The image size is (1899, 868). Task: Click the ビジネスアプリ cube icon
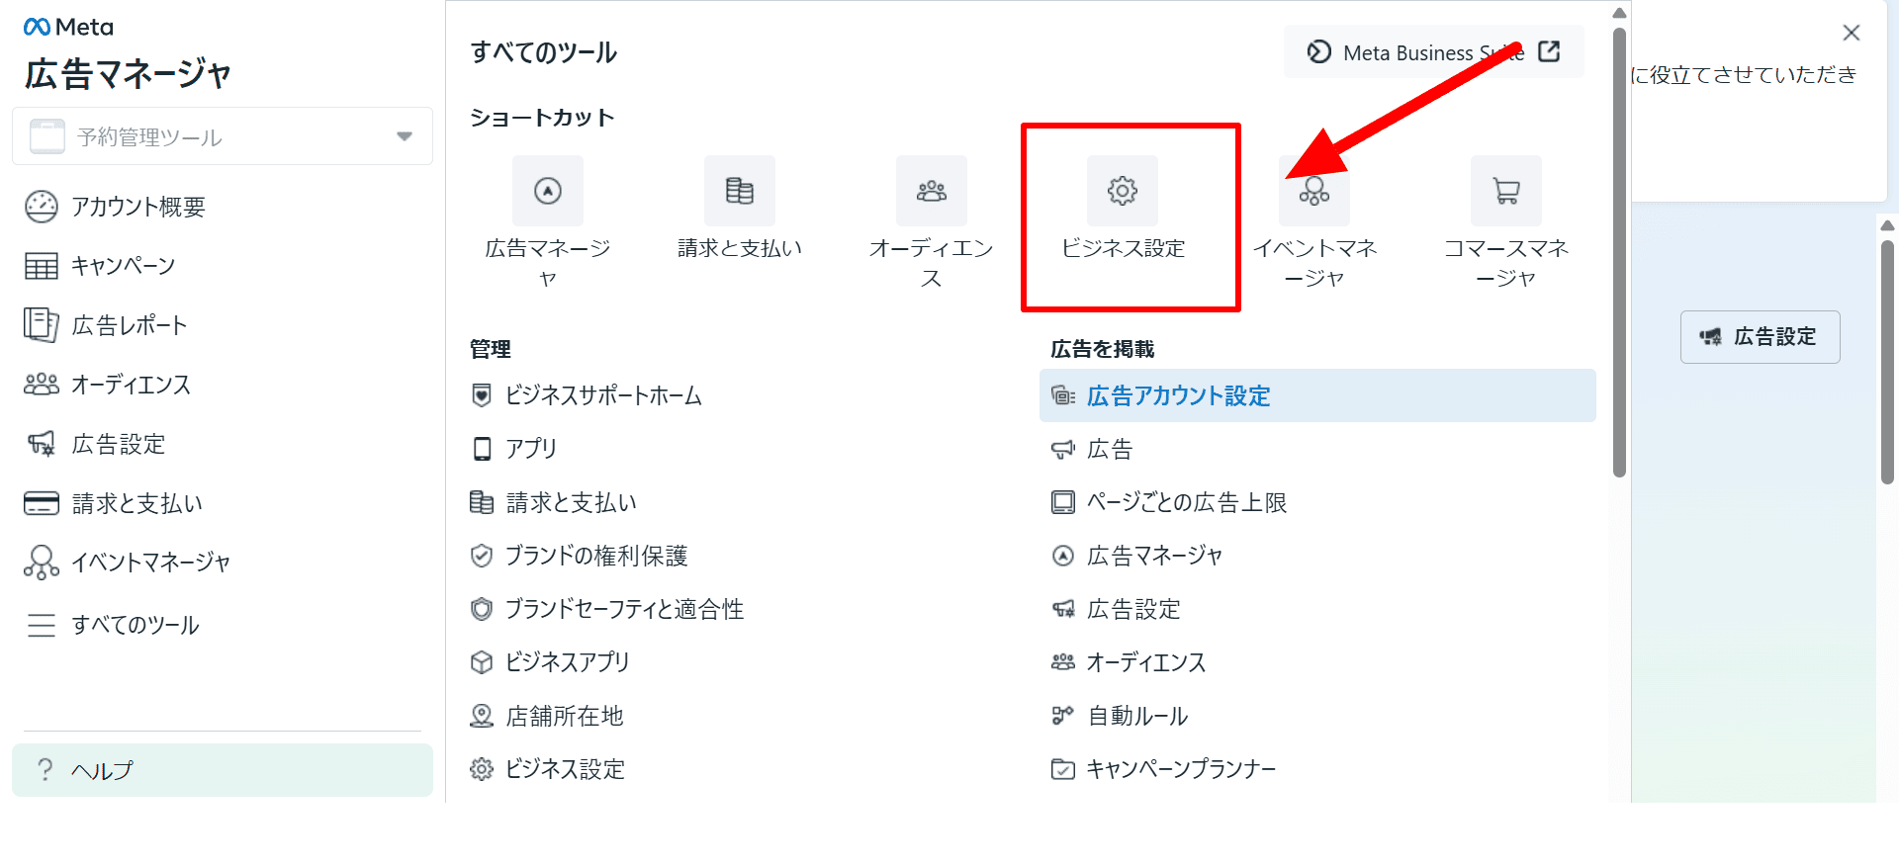[482, 662]
